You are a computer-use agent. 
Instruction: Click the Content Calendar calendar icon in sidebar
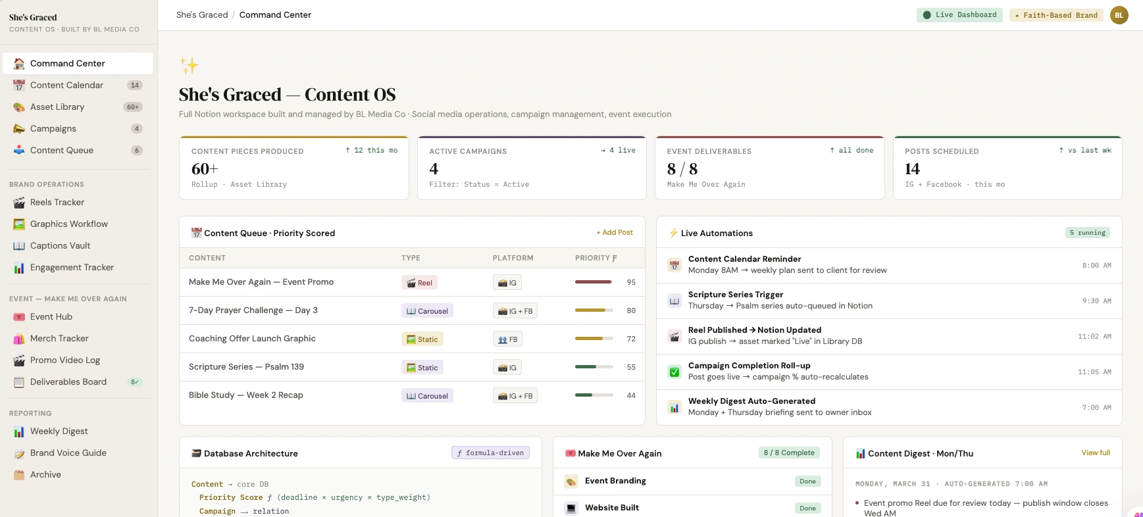[x=19, y=86]
